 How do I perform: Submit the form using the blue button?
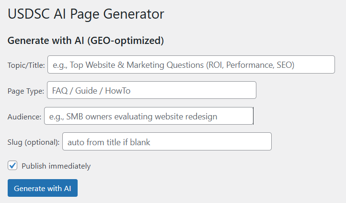[x=42, y=188]
